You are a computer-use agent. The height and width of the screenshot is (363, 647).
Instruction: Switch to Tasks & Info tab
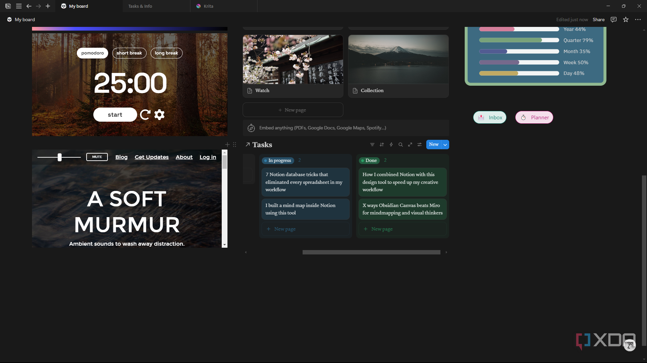click(x=157, y=6)
